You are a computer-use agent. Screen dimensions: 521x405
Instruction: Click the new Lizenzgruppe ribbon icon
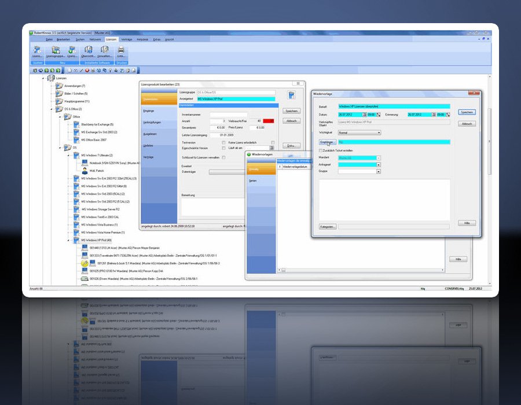56,50
